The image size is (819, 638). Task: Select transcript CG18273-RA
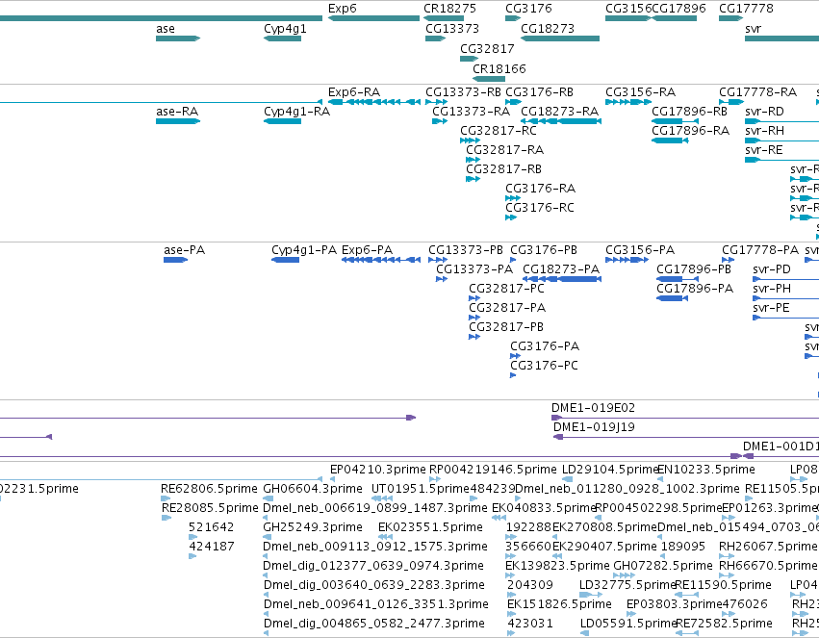[561, 121]
